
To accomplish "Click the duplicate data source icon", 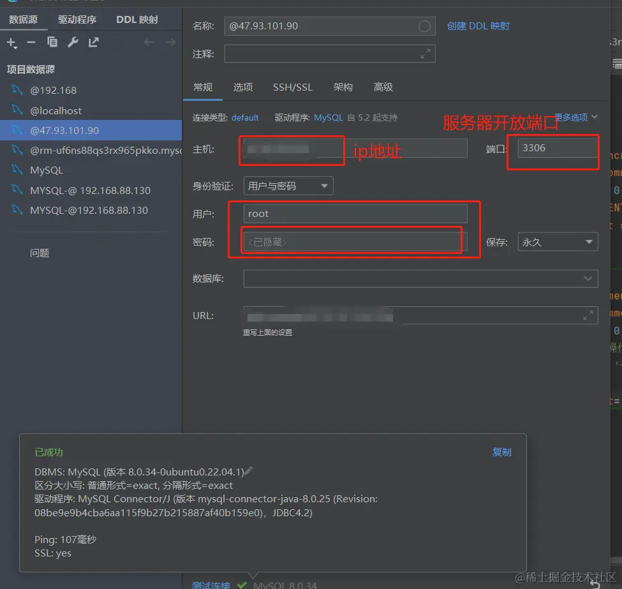I will [52, 42].
